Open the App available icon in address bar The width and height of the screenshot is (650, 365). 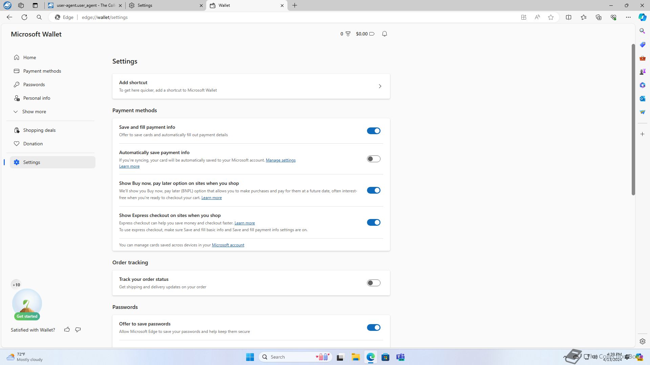[x=524, y=17]
